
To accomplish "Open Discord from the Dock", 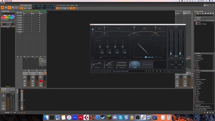I will click(115, 117).
